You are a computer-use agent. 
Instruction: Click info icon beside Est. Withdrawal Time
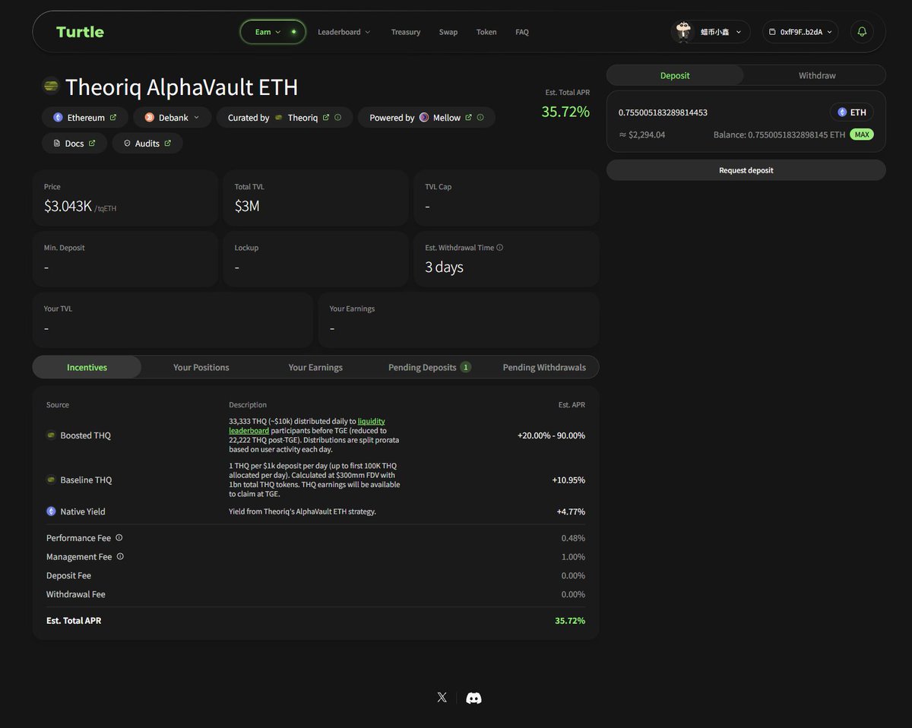pos(499,248)
